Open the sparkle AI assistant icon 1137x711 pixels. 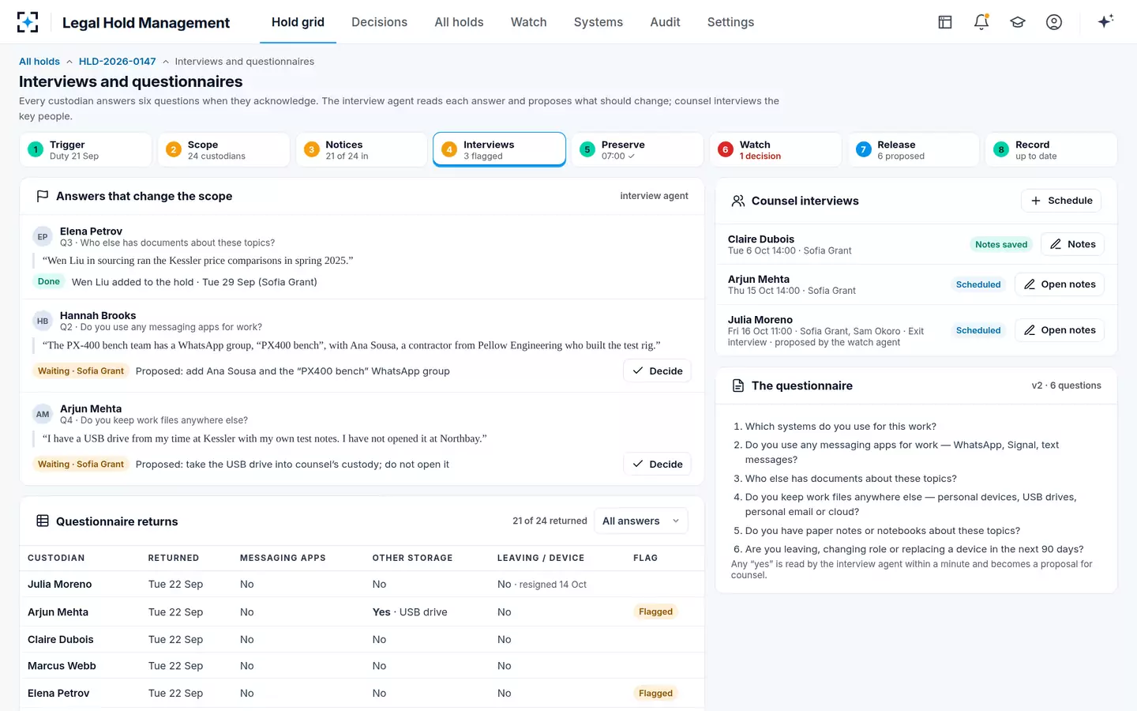pyautogui.click(x=1105, y=21)
